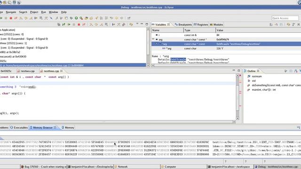Screen dimensions: 301x169
Task: Click the Debug view vertical scrollbar
Action: [x=148, y=47]
